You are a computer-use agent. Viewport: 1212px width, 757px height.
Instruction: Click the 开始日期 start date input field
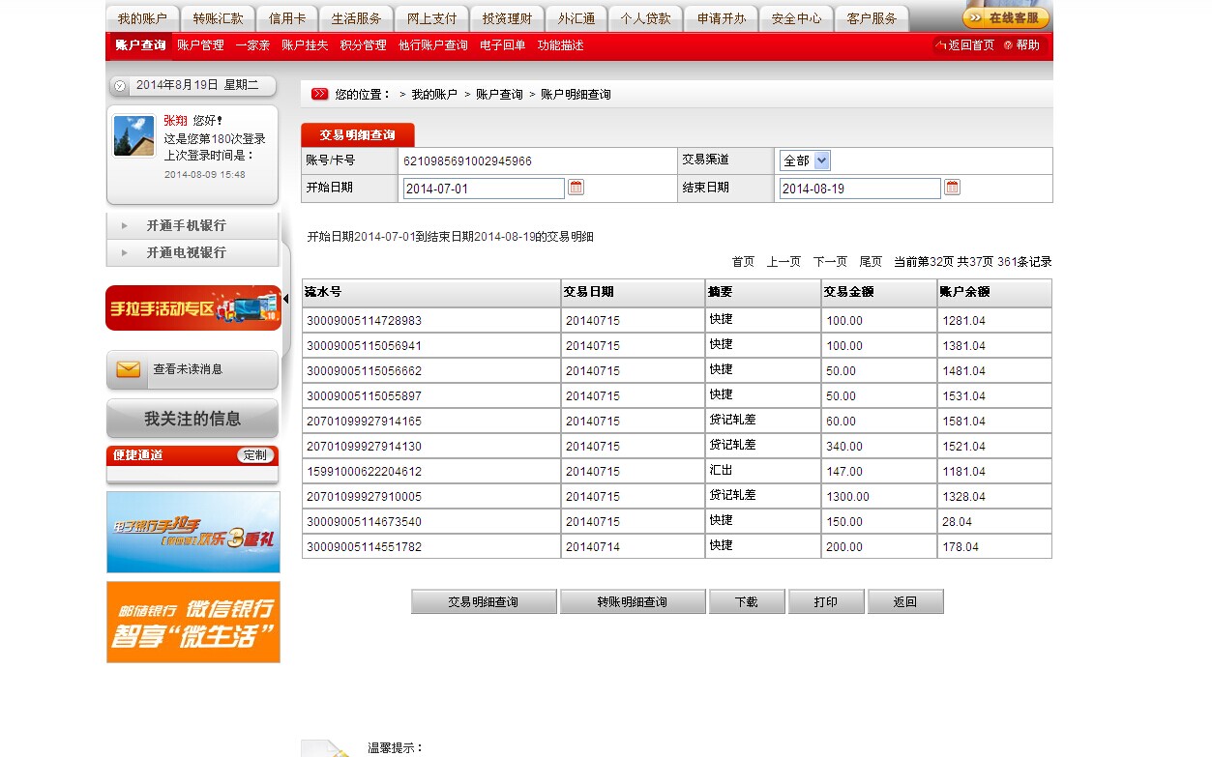point(483,189)
